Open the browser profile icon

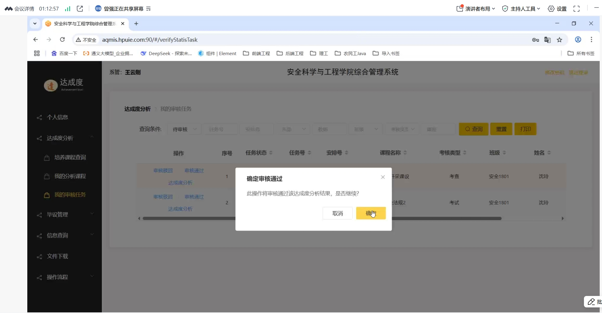click(578, 40)
